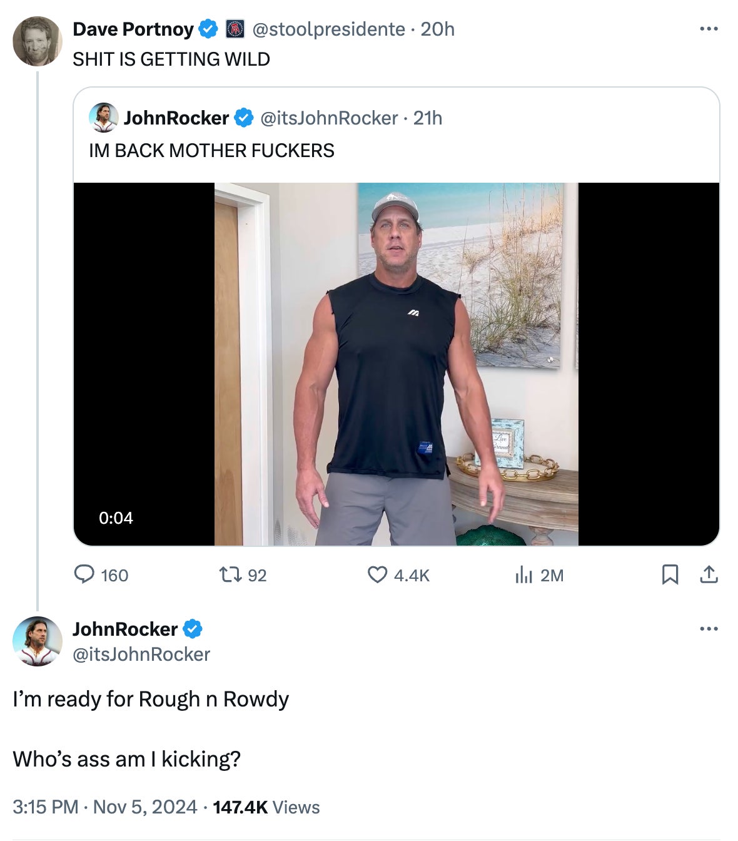Click the @stoolpresidente handle
This screenshot has height=841, width=738.
point(328,29)
